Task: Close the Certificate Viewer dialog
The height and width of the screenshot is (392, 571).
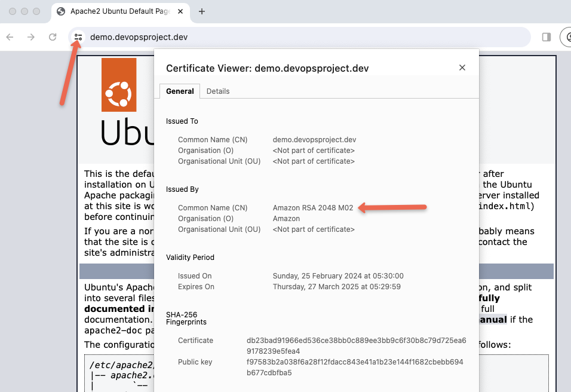Action: click(462, 68)
